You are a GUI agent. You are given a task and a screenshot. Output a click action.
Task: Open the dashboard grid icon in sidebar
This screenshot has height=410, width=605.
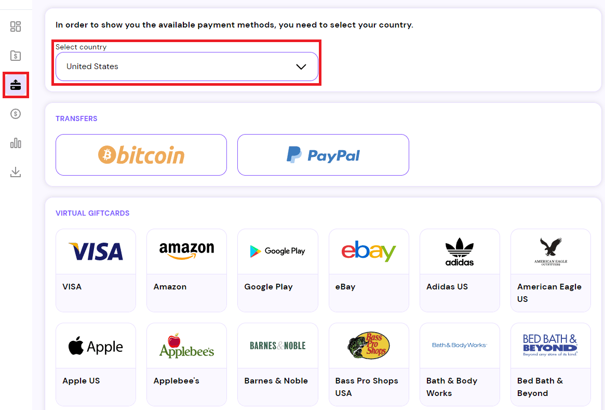coord(16,27)
